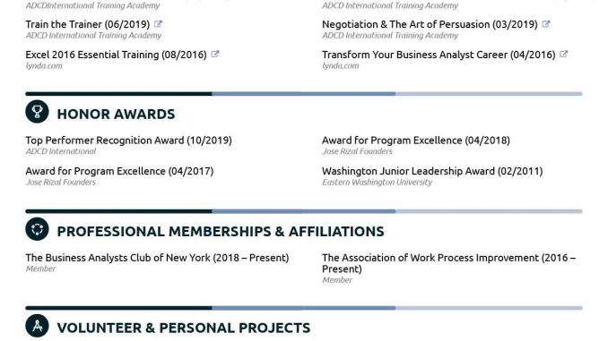The width and height of the screenshot is (608, 341).
Task: Click Award for Program Excellence (04/2017)
Action: 119,171
